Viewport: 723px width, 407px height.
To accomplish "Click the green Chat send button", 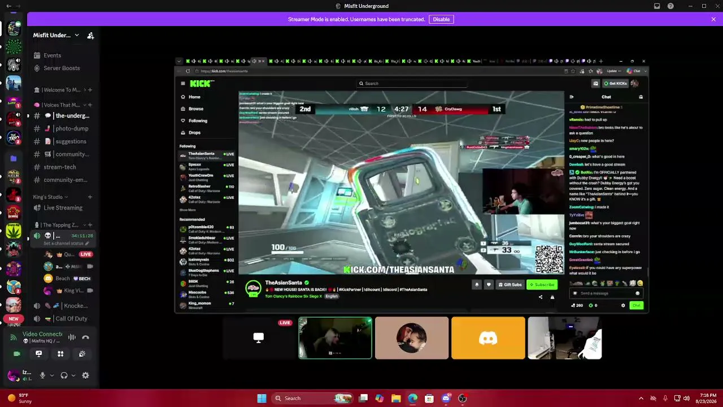I will (637, 306).
